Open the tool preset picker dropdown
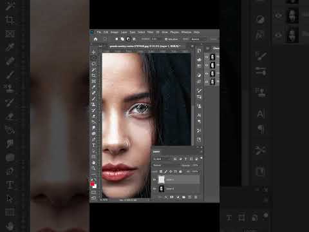Image resolution: width=309 pixels, height=232 pixels. pos(105,39)
